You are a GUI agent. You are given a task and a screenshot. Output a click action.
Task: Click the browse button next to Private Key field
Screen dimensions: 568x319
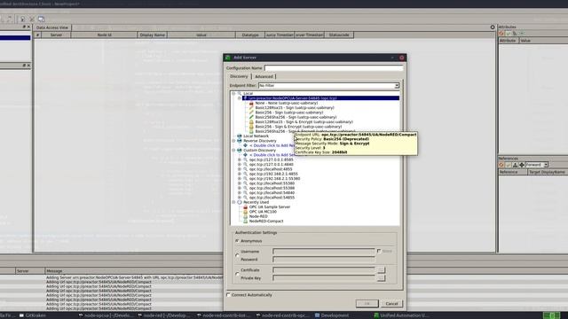click(x=381, y=278)
